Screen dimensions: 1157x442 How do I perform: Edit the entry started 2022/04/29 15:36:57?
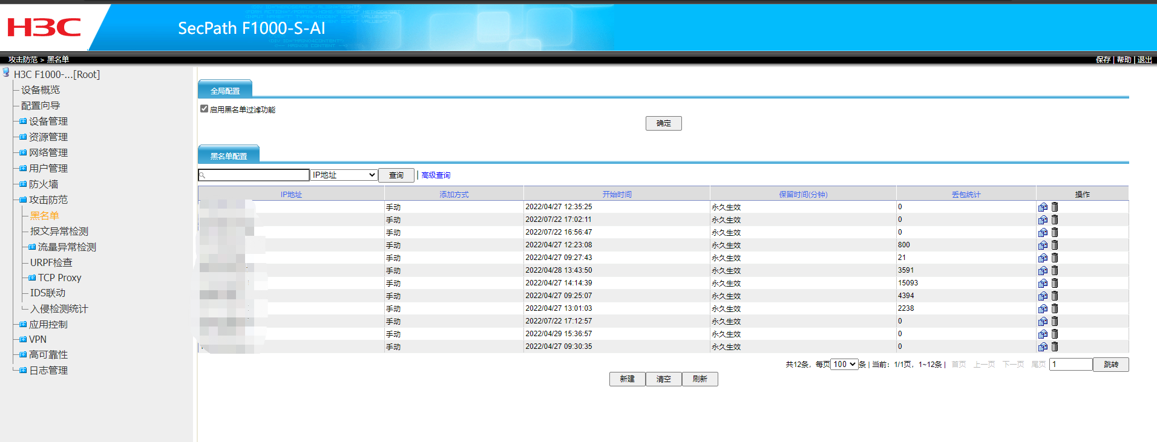1043,334
